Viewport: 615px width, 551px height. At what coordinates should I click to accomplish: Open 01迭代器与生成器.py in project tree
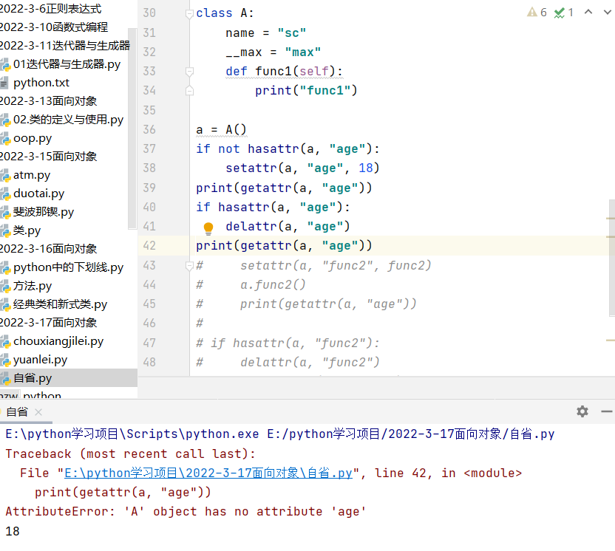(x=67, y=64)
